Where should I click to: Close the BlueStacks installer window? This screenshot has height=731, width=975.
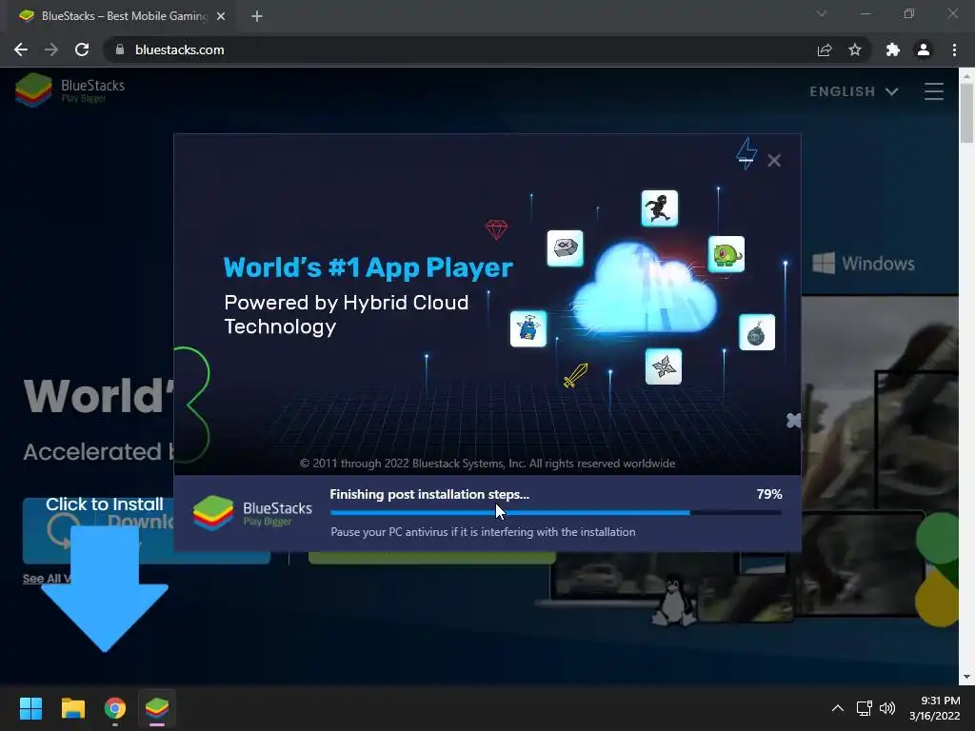tap(774, 160)
